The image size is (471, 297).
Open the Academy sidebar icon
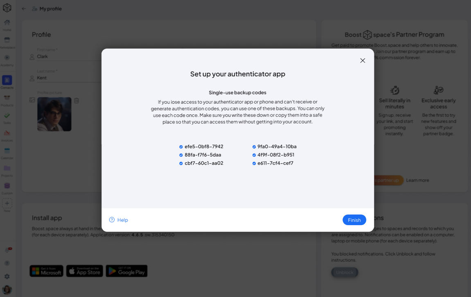click(7, 58)
